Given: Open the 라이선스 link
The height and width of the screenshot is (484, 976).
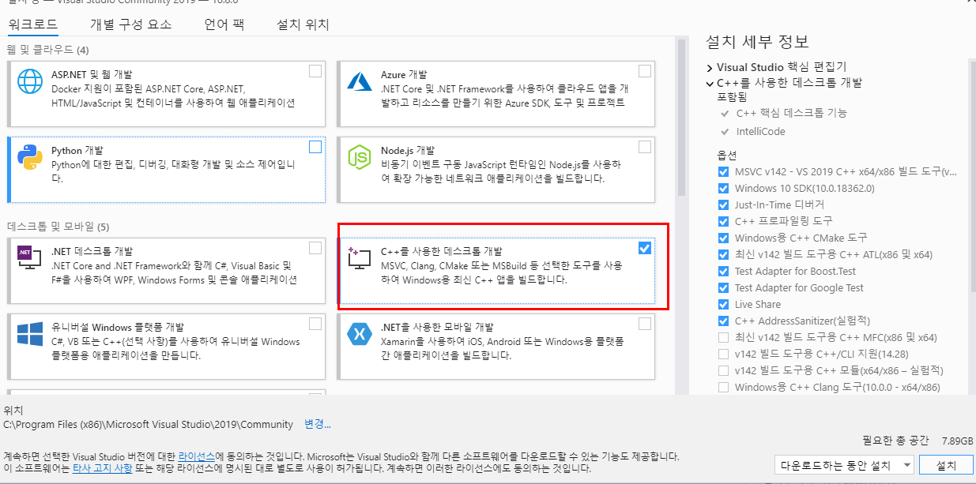Looking at the screenshot, I should pos(196,456).
